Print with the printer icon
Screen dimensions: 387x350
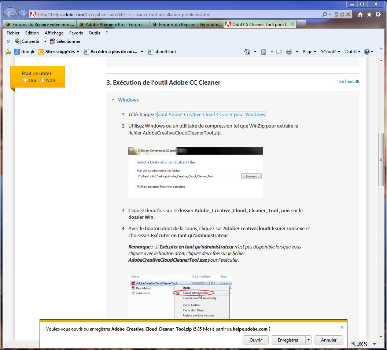[x=289, y=52]
